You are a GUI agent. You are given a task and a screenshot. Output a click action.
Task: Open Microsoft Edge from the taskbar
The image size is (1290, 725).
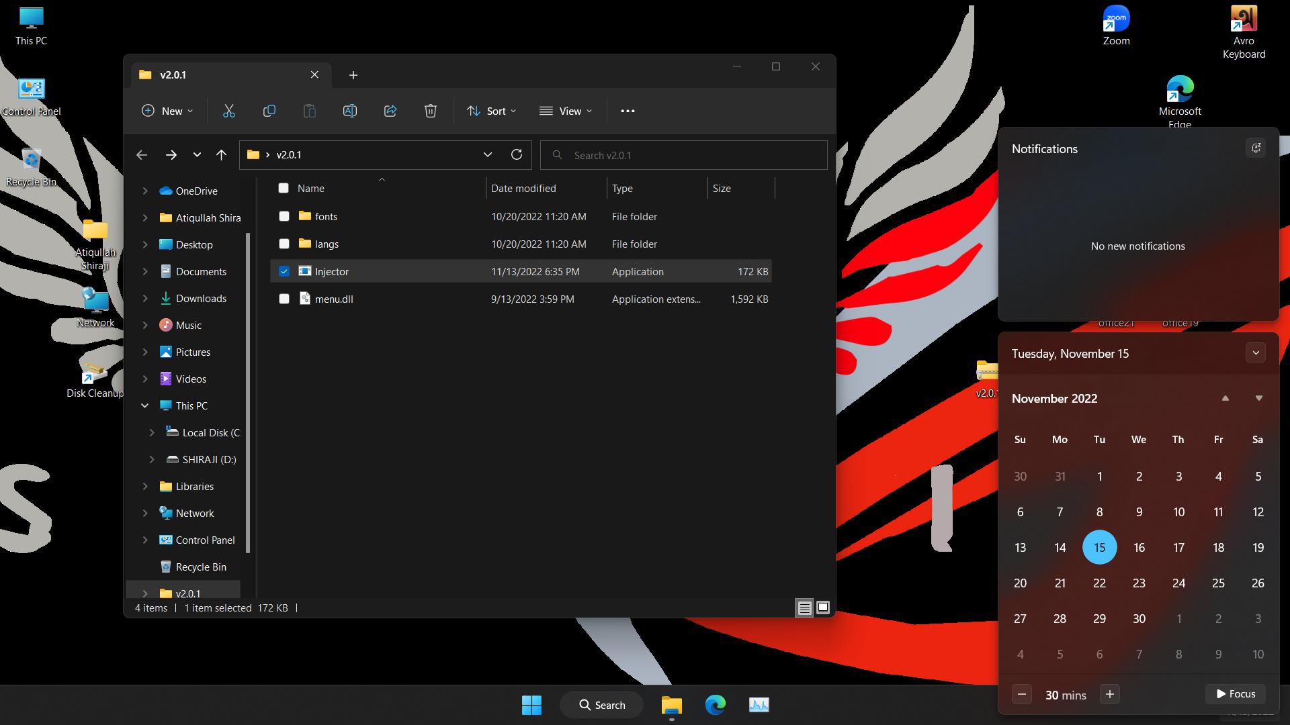[715, 705]
